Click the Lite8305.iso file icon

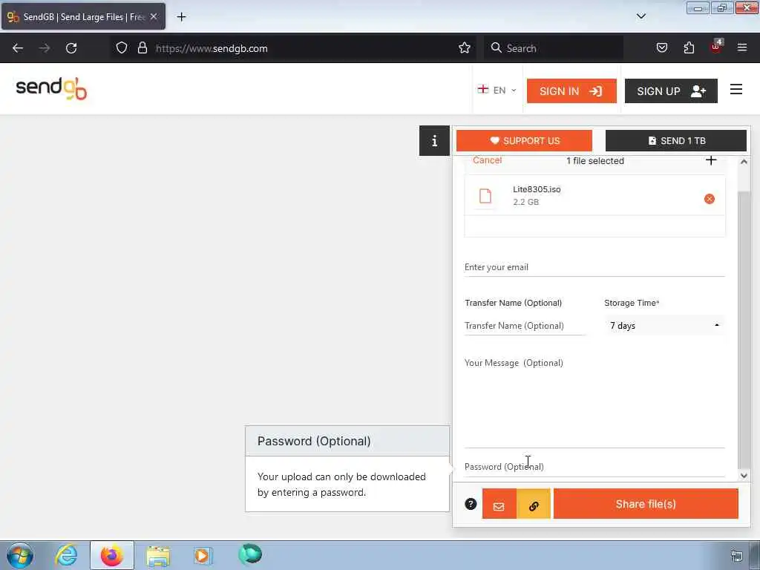pyautogui.click(x=485, y=196)
